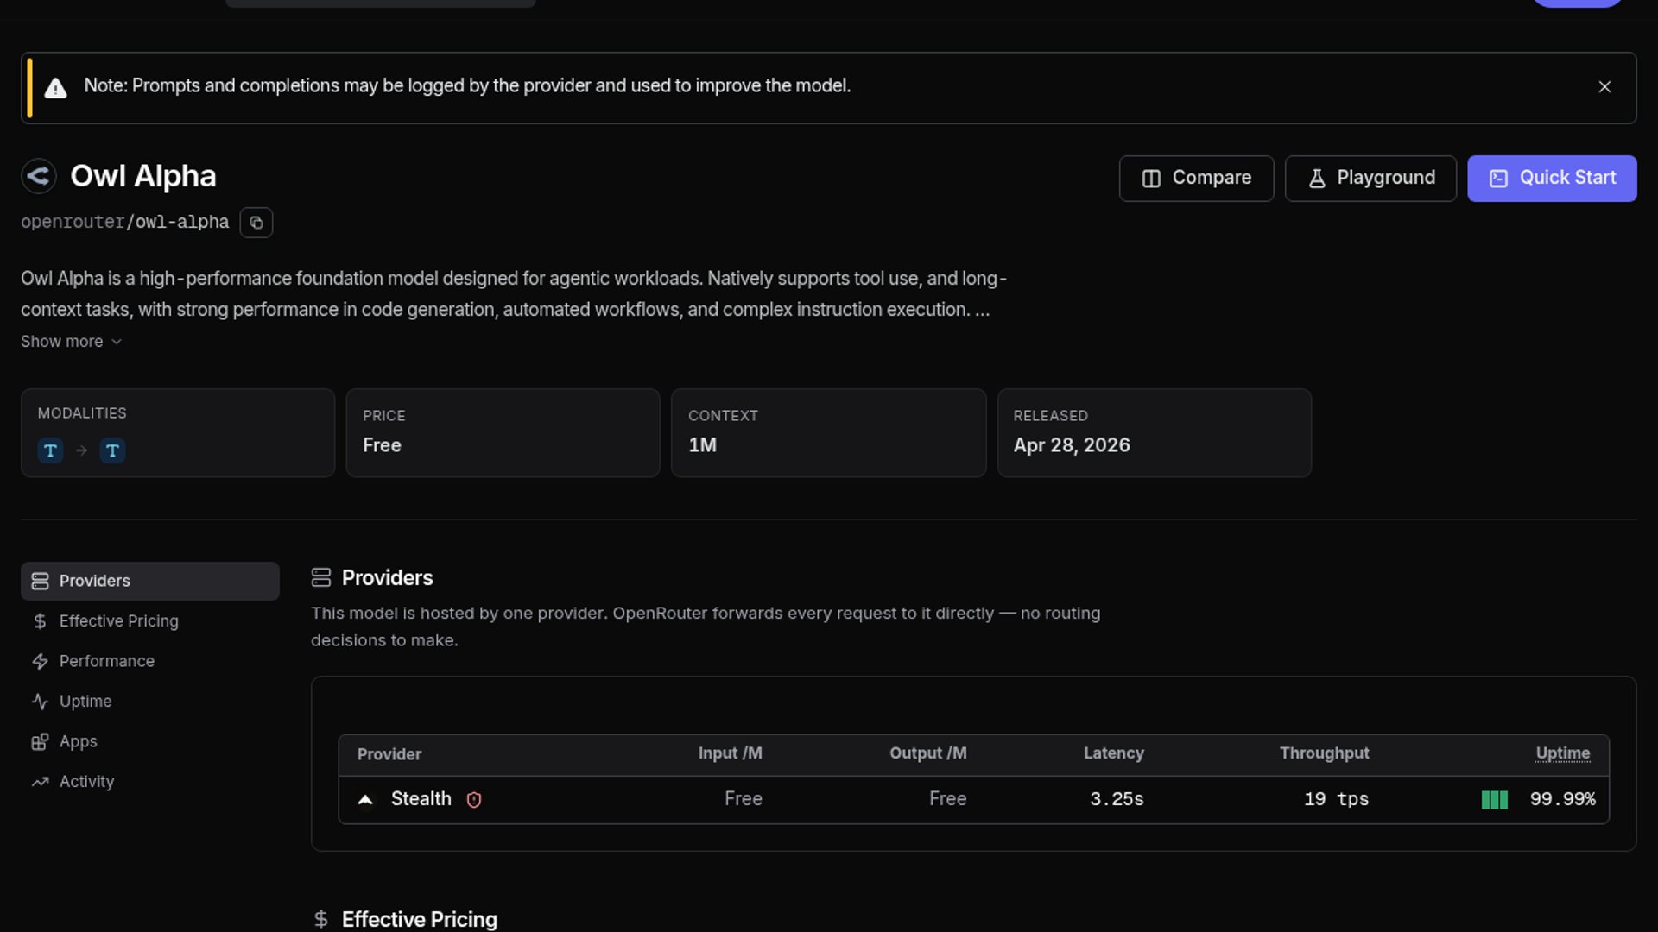Click the Input /M column header
Viewport: 1658px width, 932px height.
[731, 753]
